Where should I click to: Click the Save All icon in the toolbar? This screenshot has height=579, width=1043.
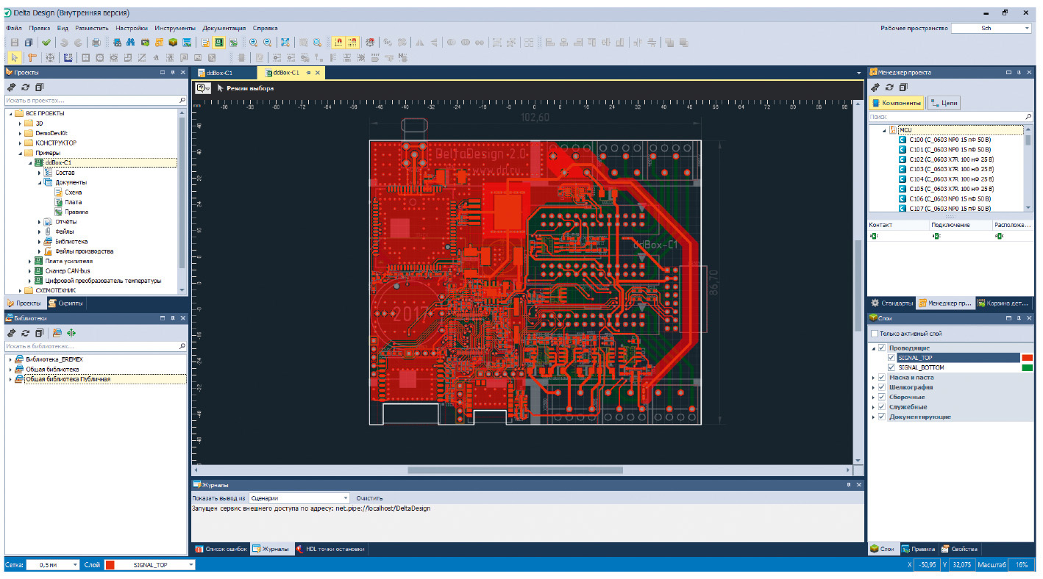pyautogui.click(x=29, y=43)
